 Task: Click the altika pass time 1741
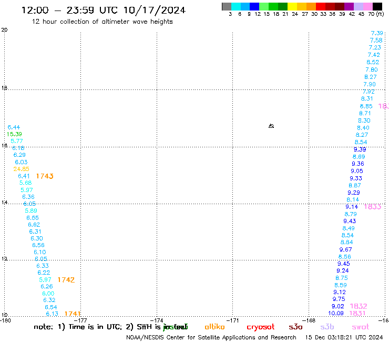(x=73, y=314)
